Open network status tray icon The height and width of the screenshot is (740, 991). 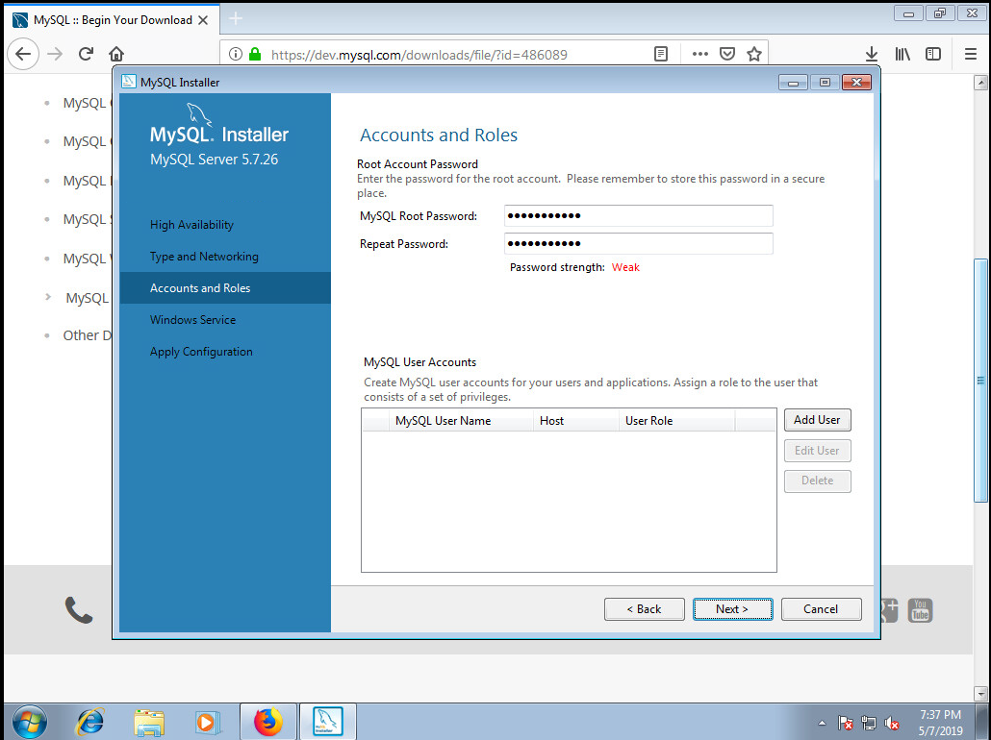click(x=869, y=723)
